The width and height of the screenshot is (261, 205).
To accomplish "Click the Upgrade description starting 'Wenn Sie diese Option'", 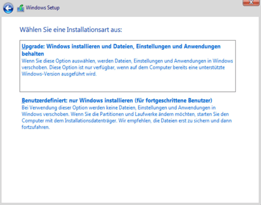I will pyautogui.click(x=127, y=67).
